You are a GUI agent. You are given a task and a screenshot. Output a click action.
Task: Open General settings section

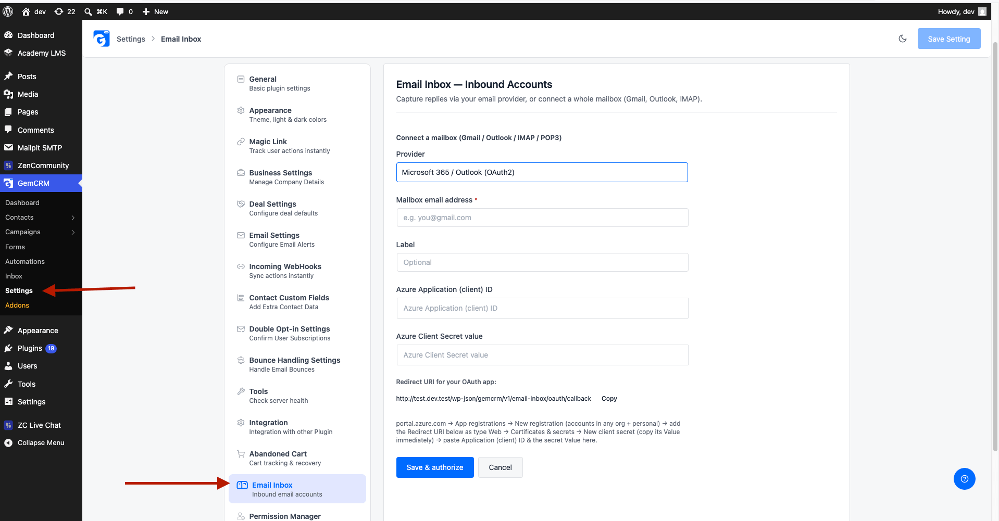[297, 83]
